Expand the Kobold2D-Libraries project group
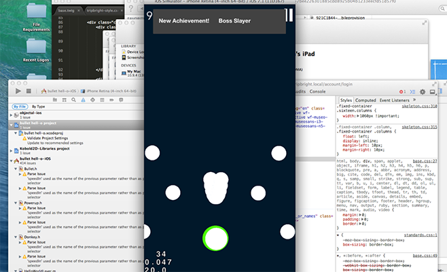 (x=11, y=150)
